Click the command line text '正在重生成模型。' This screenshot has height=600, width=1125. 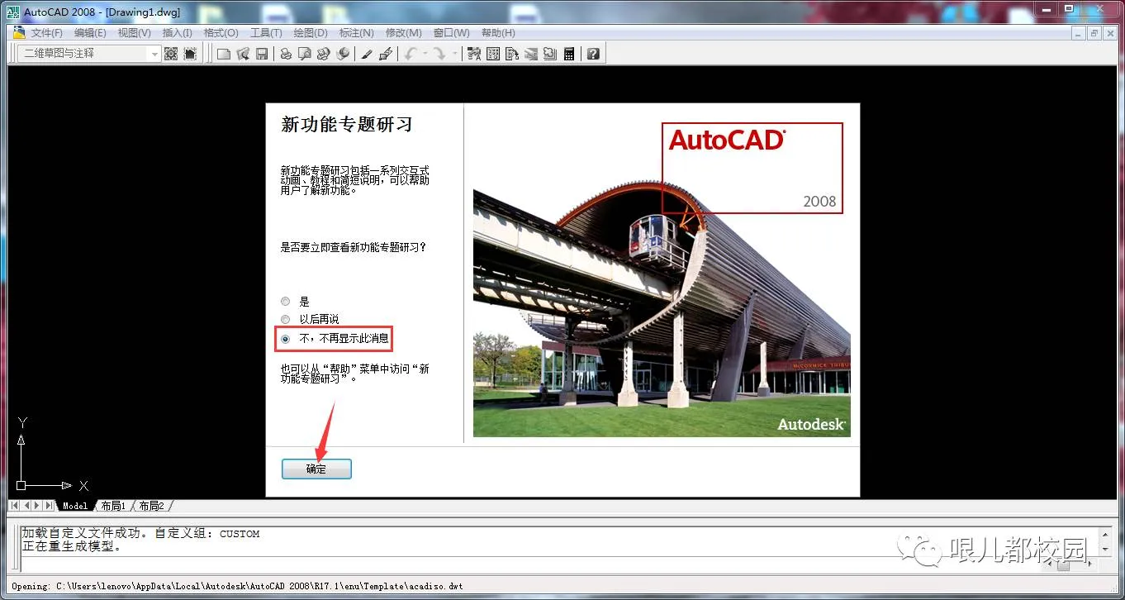72,546
